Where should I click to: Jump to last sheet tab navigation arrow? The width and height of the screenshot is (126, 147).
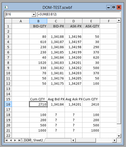pyautogui.click(x=19, y=140)
